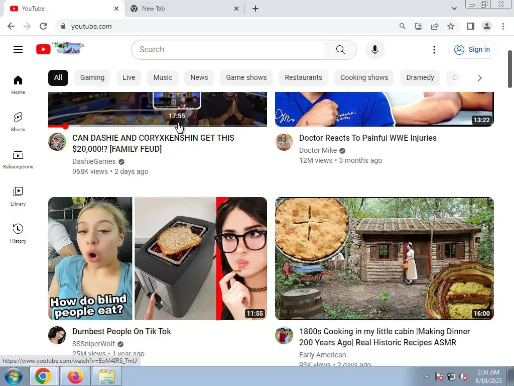The height and width of the screenshot is (386, 514).
Task: Open the Windows Start menu
Action: (14, 376)
